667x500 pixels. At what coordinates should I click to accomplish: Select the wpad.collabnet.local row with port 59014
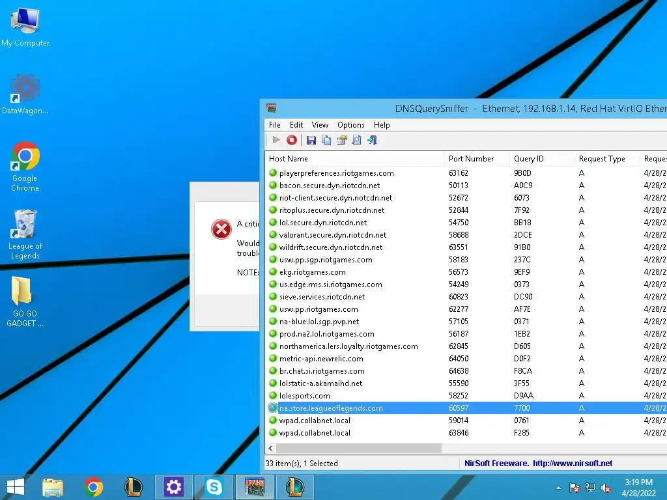pos(466,420)
